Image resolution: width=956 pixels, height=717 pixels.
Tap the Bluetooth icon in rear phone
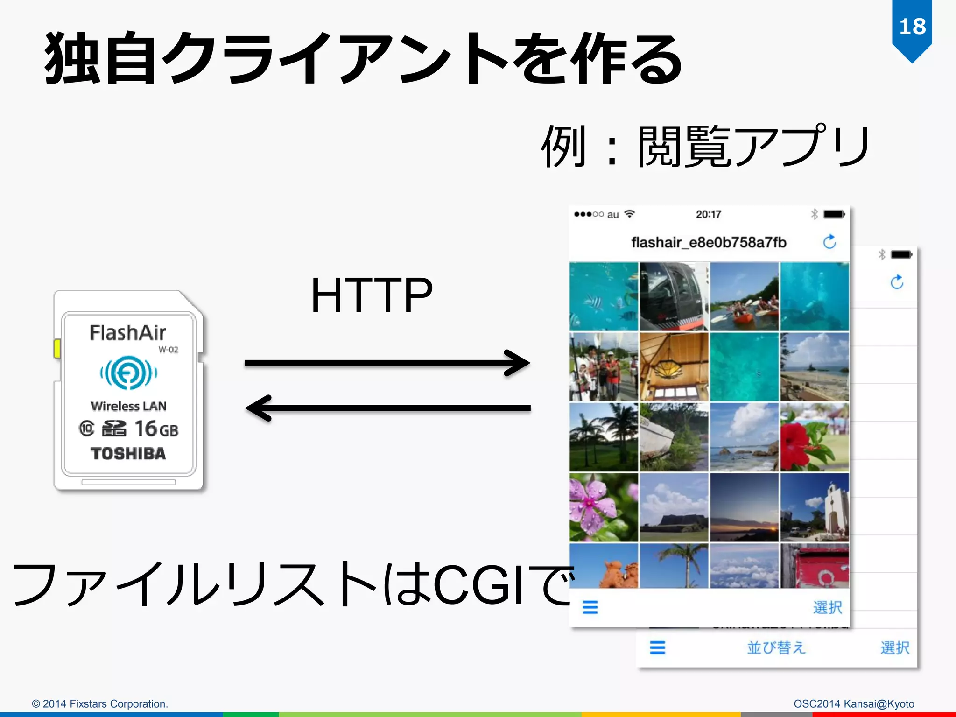pos(882,254)
